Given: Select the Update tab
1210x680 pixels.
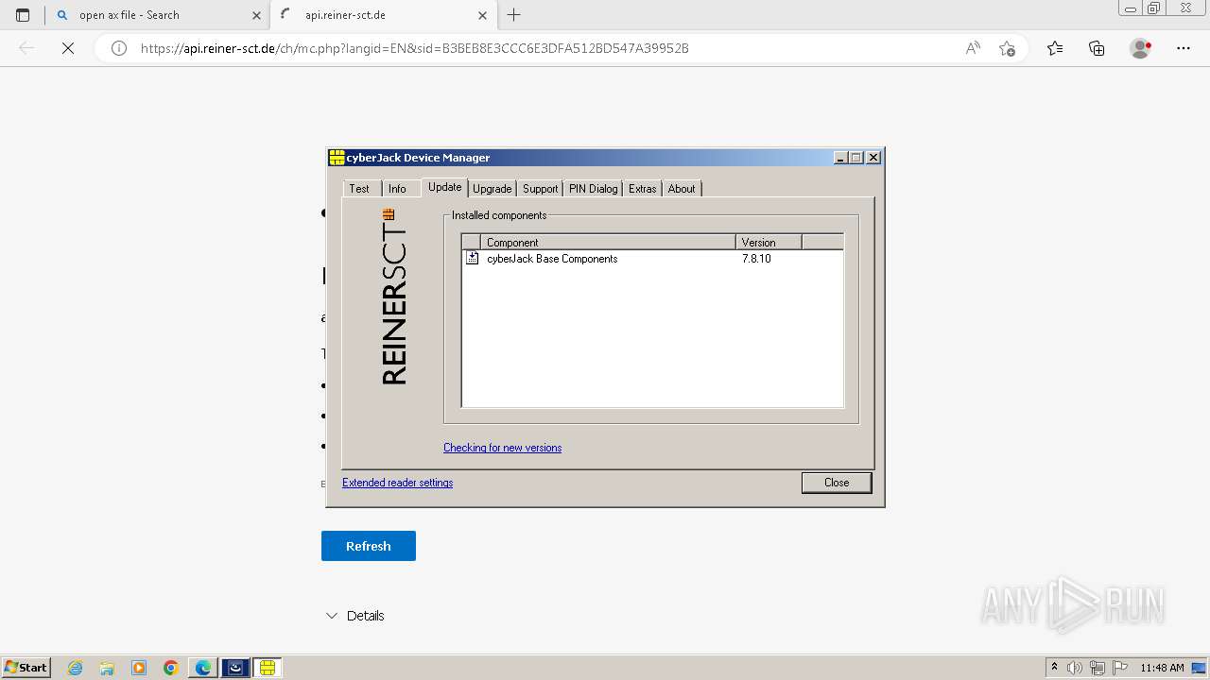Looking at the screenshot, I should click(x=444, y=187).
